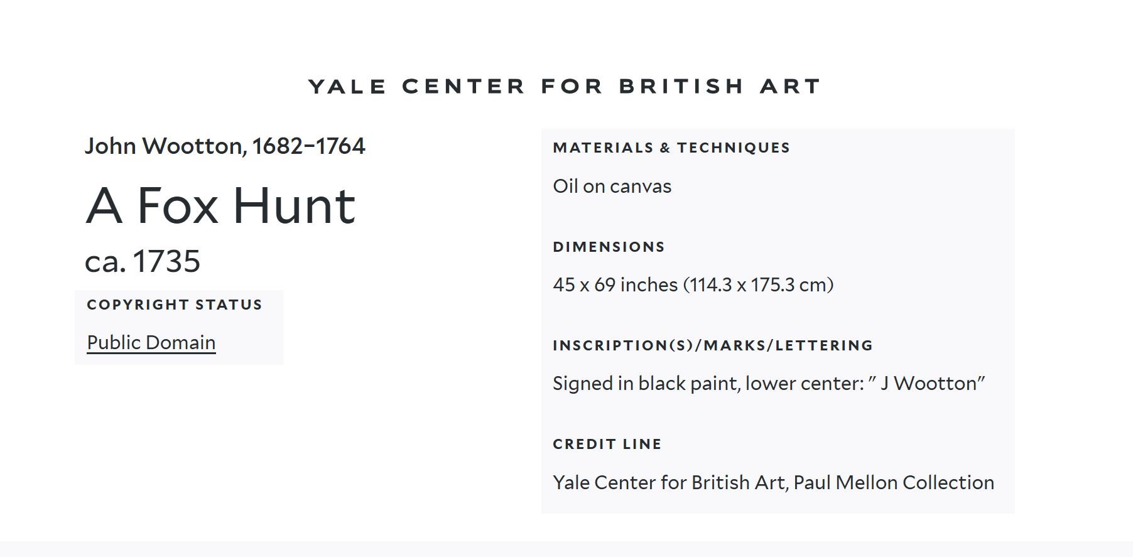
Task: Click the Yale Center for British Art header
Action: pos(565,86)
